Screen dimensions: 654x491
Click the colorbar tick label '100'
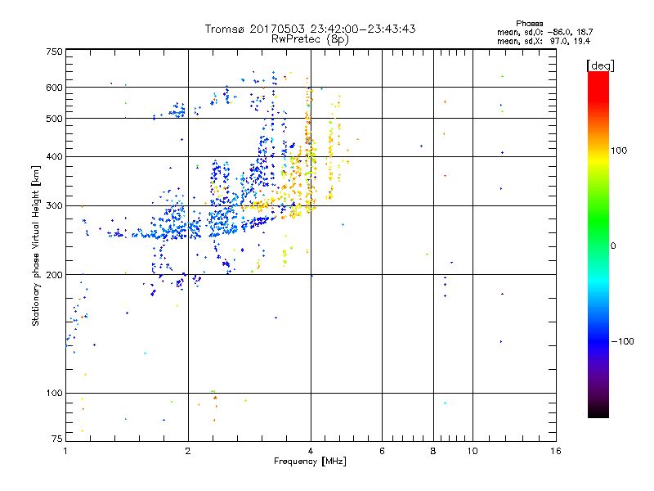pos(619,151)
